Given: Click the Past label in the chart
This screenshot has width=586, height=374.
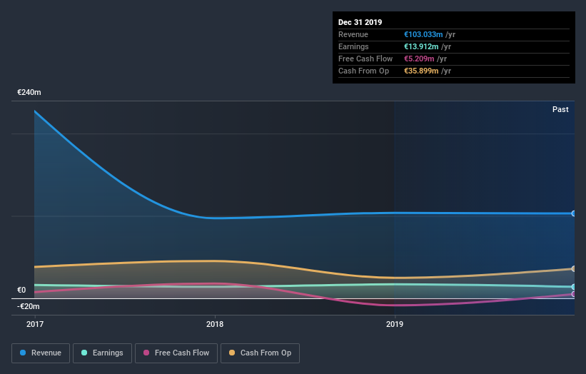Looking at the screenshot, I should click(560, 109).
